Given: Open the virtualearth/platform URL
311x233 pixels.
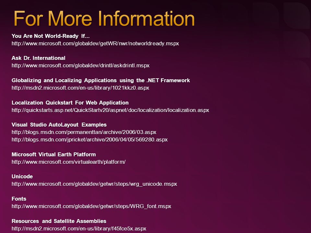Looking at the screenshot, I should (x=69, y=162).
